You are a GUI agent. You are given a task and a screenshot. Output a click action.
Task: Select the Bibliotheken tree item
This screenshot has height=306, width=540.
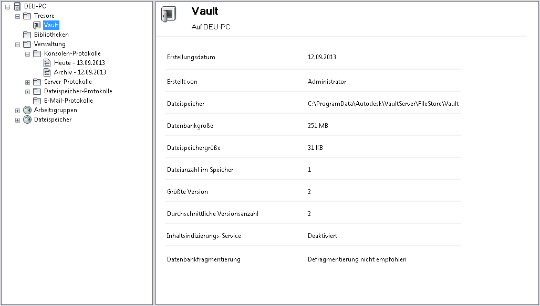(x=51, y=35)
